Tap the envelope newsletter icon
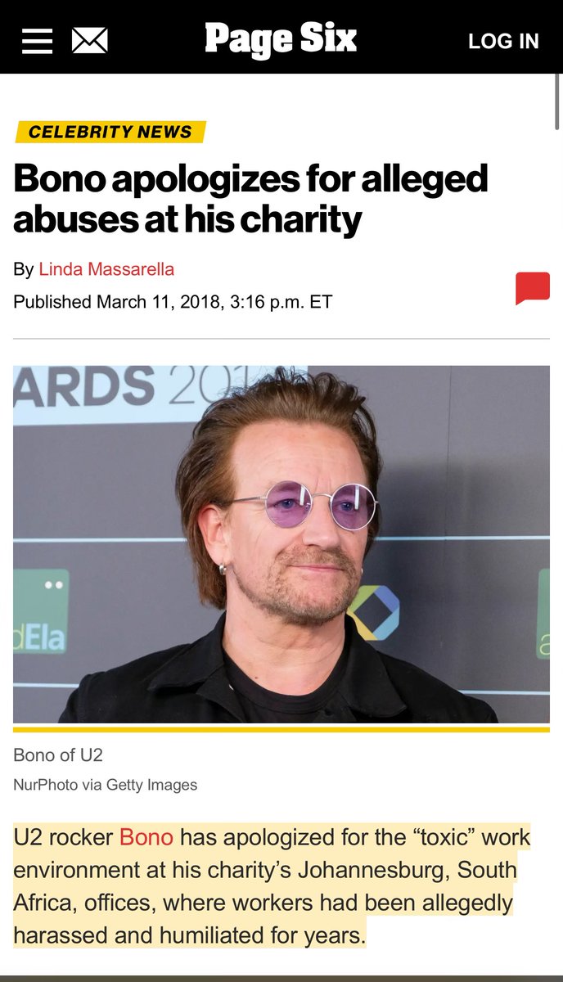Viewport: 563px width, 982px height. 90,41
